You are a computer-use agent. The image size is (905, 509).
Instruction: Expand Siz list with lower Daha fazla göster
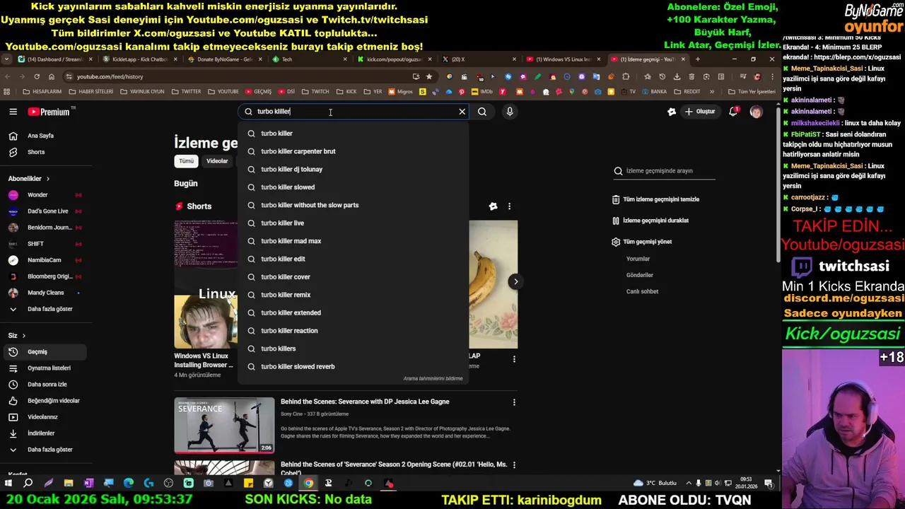(x=46, y=450)
